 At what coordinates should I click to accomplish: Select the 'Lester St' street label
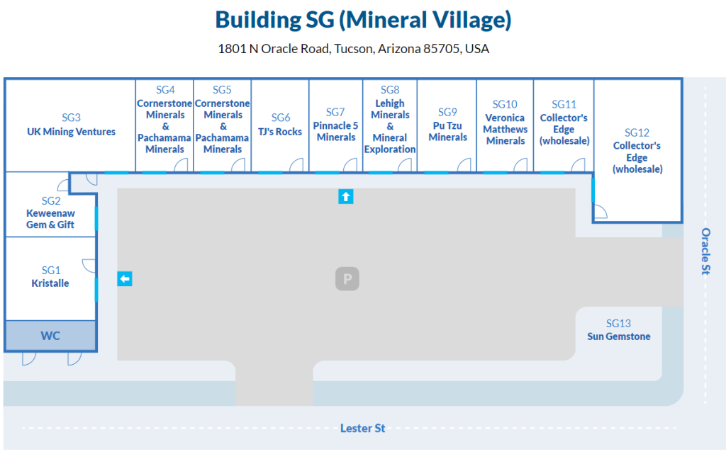[x=362, y=429]
